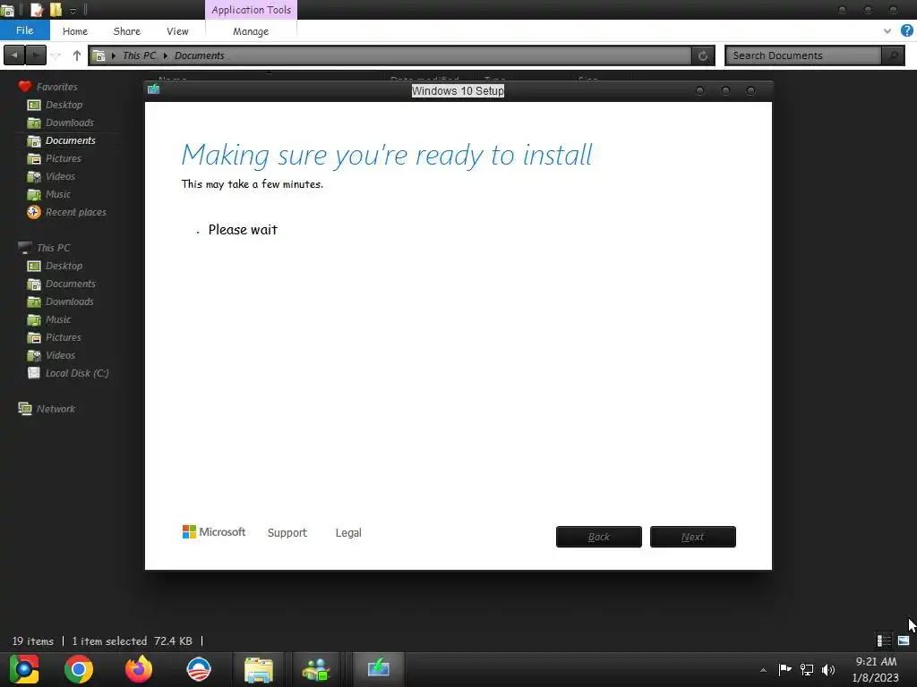Show hidden tray icons arrow
917x687 pixels.
point(763,670)
